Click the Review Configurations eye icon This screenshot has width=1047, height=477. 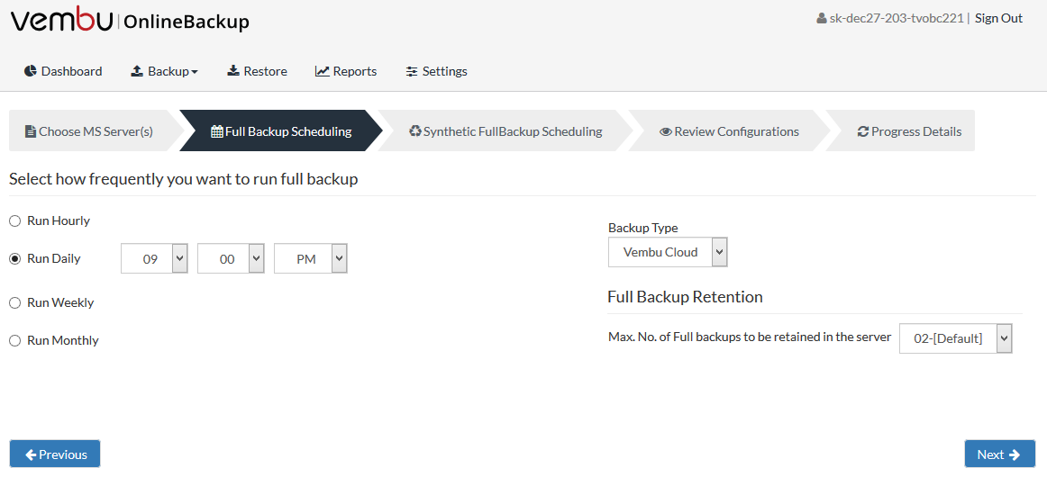tap(666, 131)
